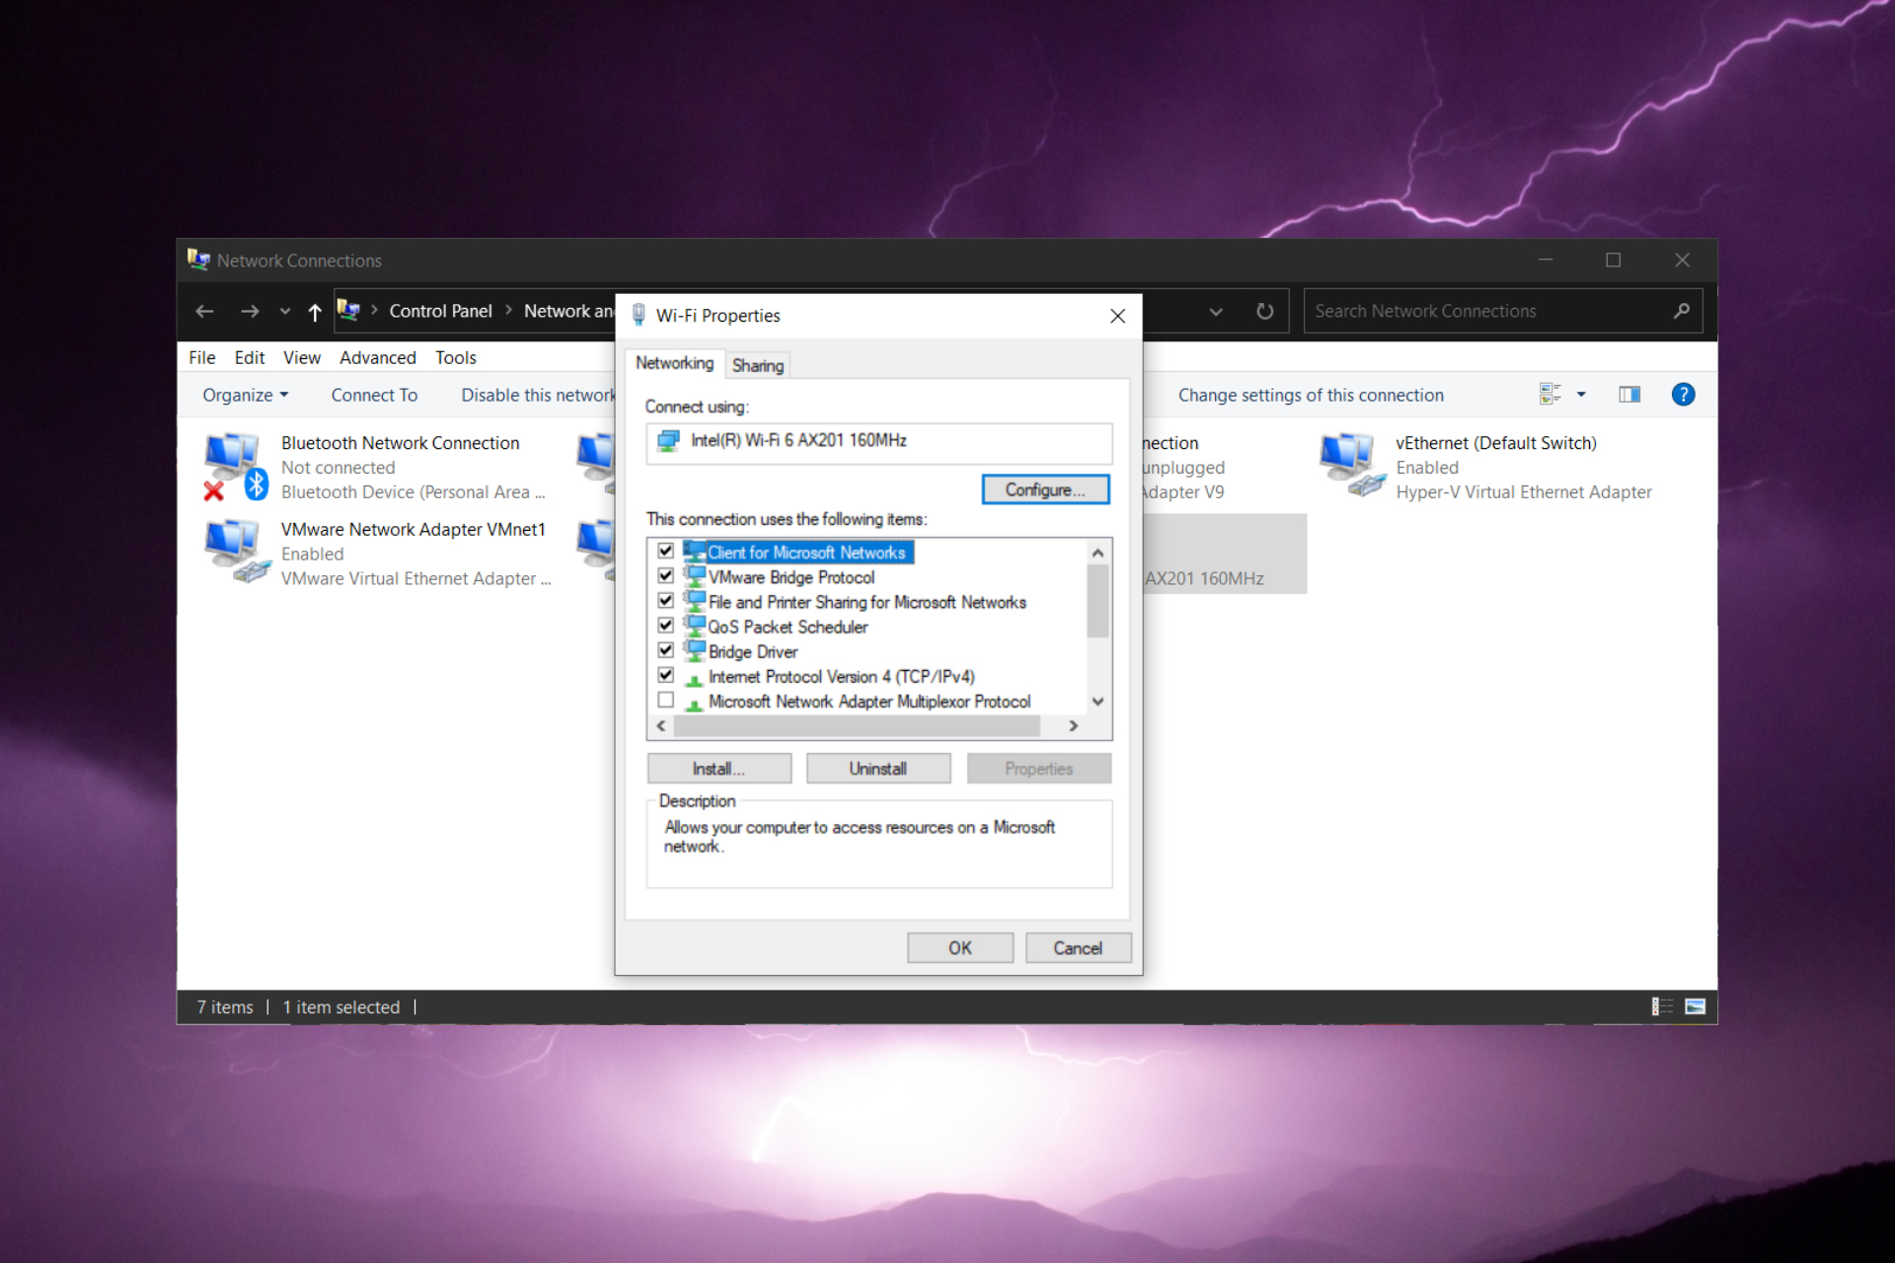Click the change your view icon in the command bar
Screen dimensions: 1895x1263
pos(1550,395)
